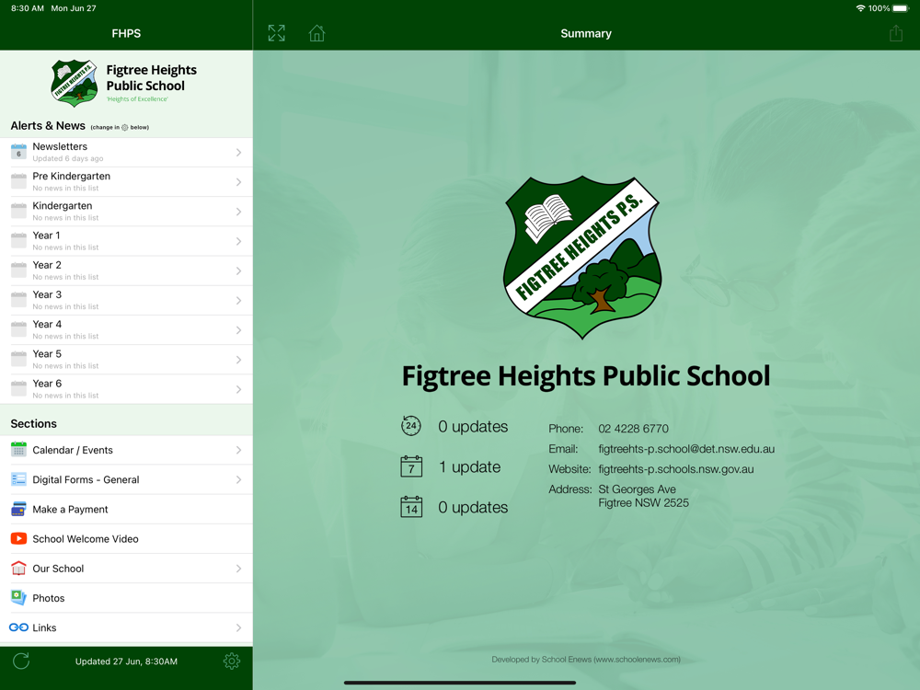Tap the battery indicator in status bar

click(x=900, y=8)
